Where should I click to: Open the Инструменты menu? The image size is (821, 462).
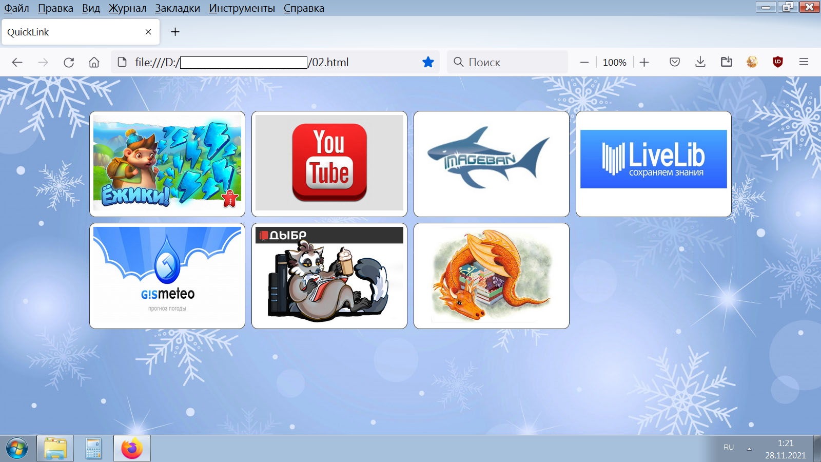[x=242, y=8]
